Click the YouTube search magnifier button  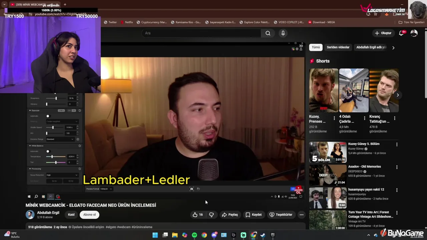tap(268, 33)
